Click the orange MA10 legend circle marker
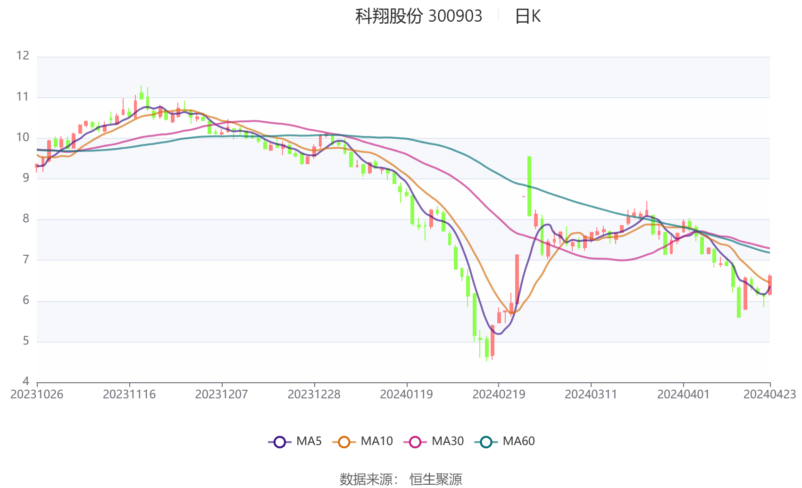The image size is (802, 488). (344, 442)
